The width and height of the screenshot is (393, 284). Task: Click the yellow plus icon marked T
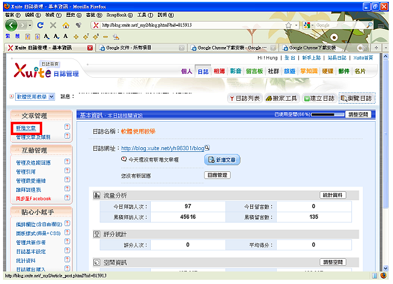pyautogui.click(x=86, y=37)
